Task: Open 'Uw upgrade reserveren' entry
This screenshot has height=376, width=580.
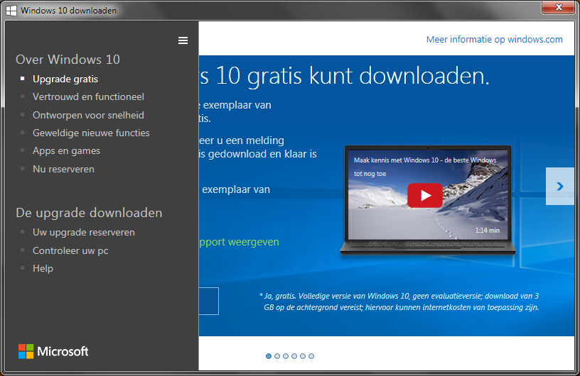Action: [84, 232]
